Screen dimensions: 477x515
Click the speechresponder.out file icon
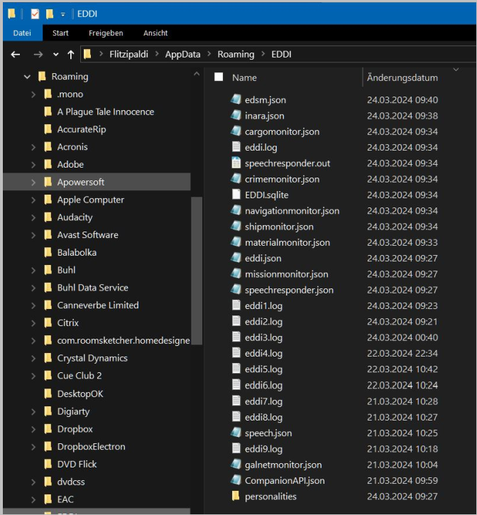point(236,163)
